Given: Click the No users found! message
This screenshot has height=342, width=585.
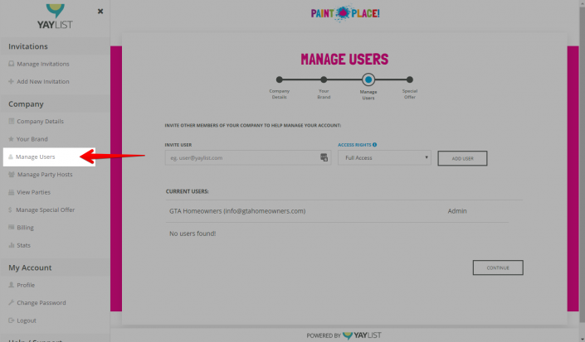Looking at the screenshot, I should 193,234.
